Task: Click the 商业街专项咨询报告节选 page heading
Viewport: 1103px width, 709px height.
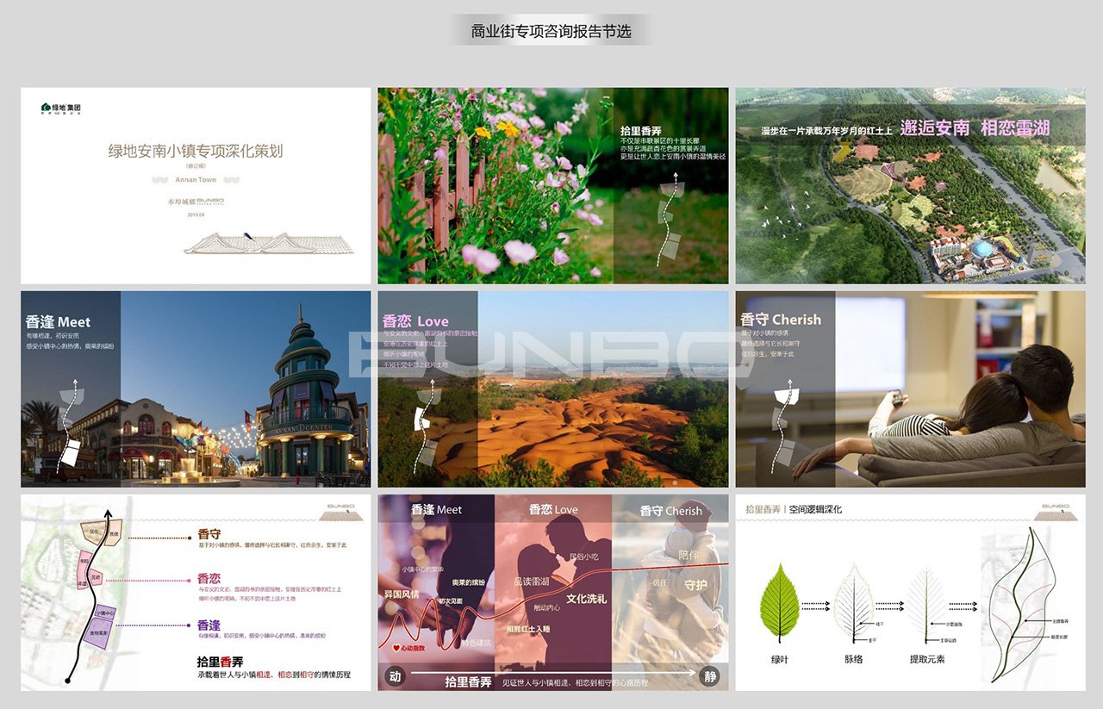Action: [551, 31]
